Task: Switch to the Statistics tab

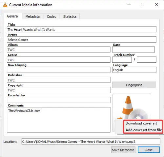Action: [70, 16]
